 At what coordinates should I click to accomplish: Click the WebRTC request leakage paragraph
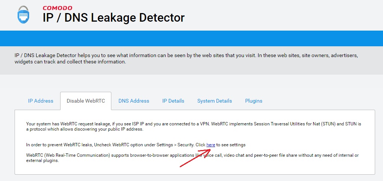149,127
